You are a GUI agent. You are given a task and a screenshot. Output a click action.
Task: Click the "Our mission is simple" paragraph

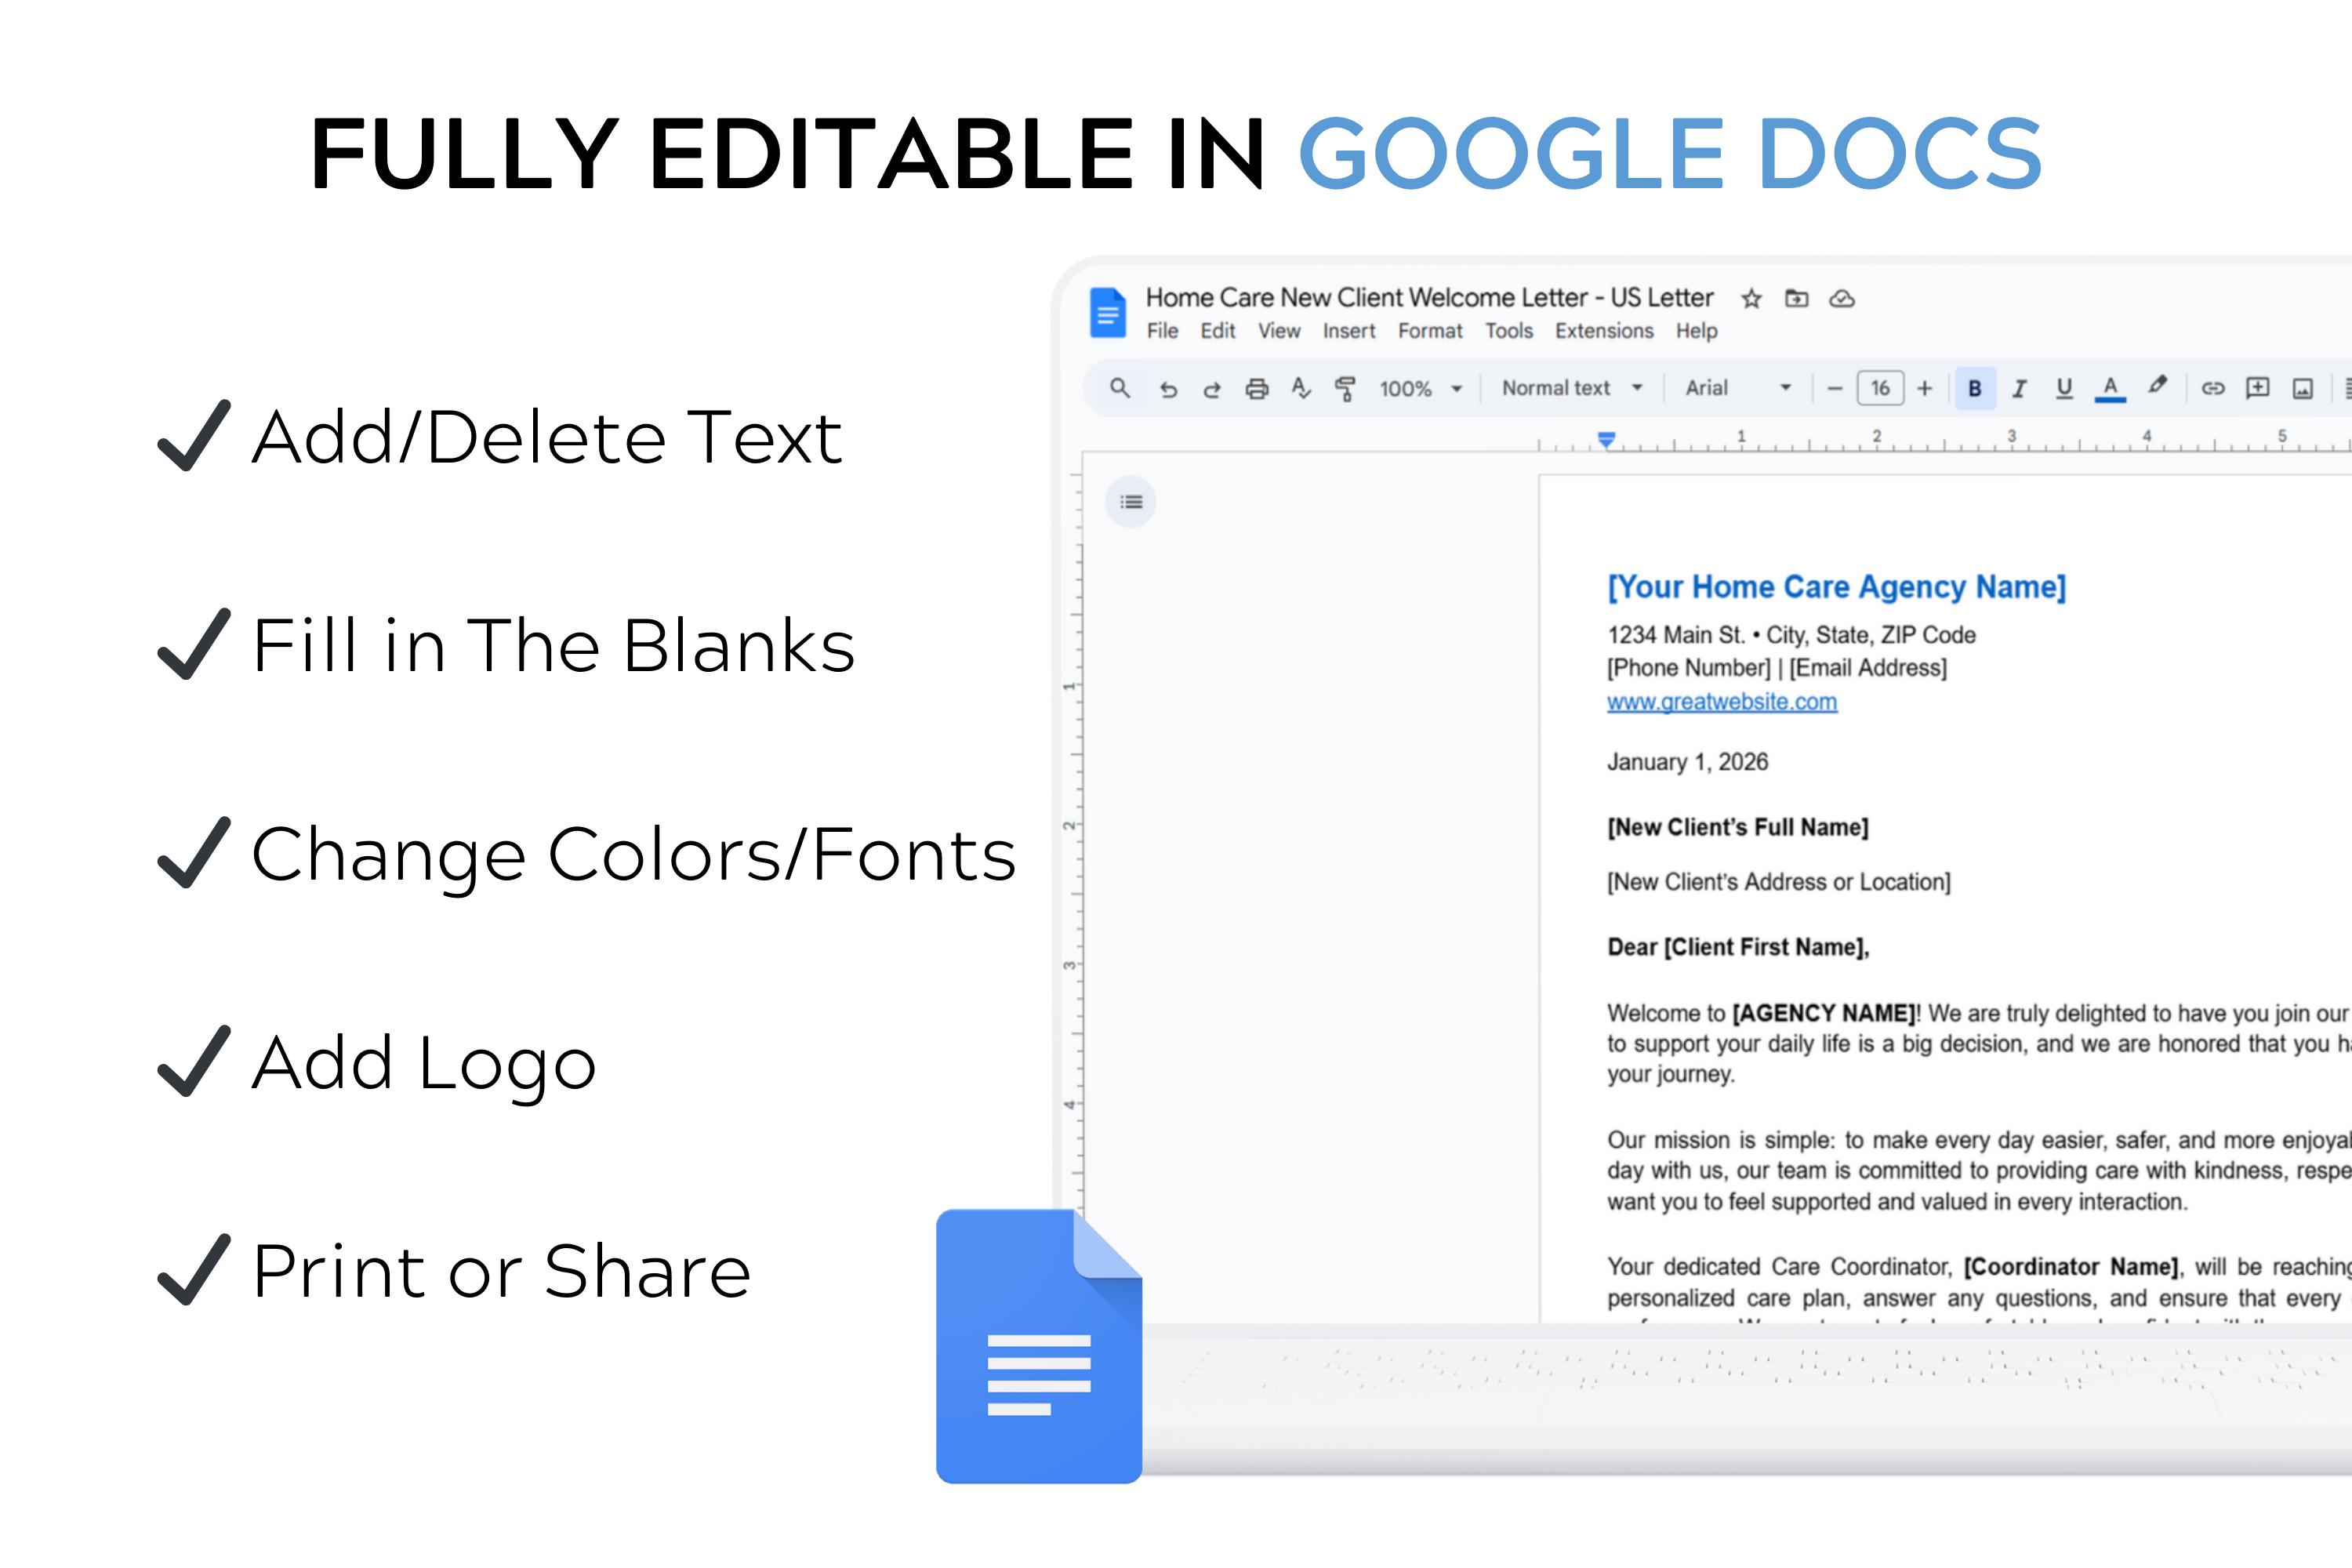tap(1979, 1171)
